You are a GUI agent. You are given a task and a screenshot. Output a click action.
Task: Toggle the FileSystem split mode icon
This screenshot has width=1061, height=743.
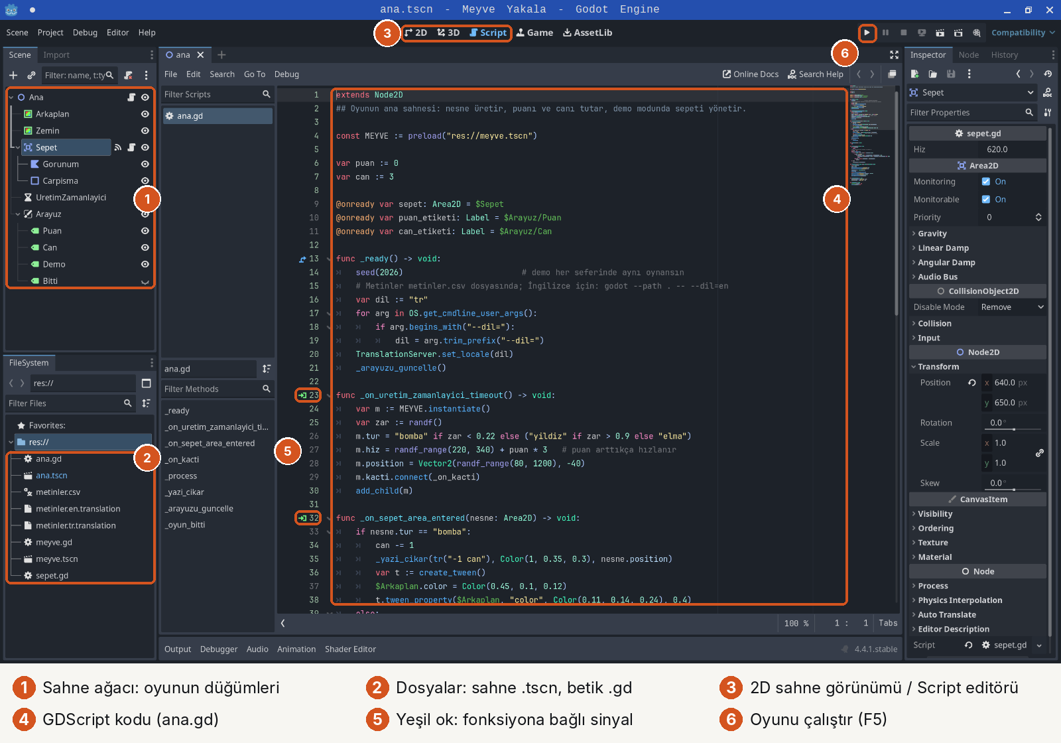(x=147, y=383)
